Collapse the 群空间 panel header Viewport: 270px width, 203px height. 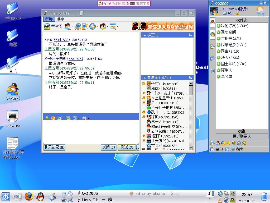point(145,35)
